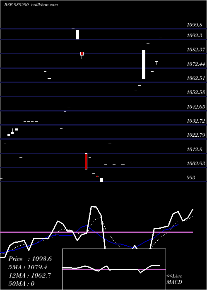Click the 50MA : 0 readout

point(22,283)
